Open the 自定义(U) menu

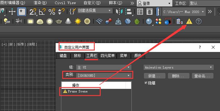pos(92,3)
